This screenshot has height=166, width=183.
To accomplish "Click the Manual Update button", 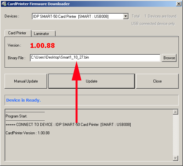I will (x=26, y=81).
